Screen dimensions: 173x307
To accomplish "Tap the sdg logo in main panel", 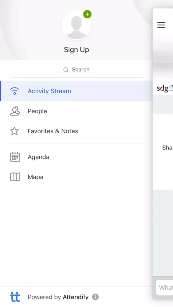I will coord(165,88).
